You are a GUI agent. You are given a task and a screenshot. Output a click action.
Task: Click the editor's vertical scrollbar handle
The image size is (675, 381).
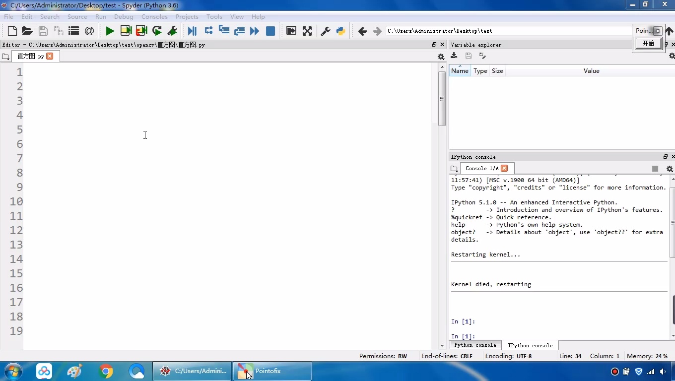click(442, 99)
